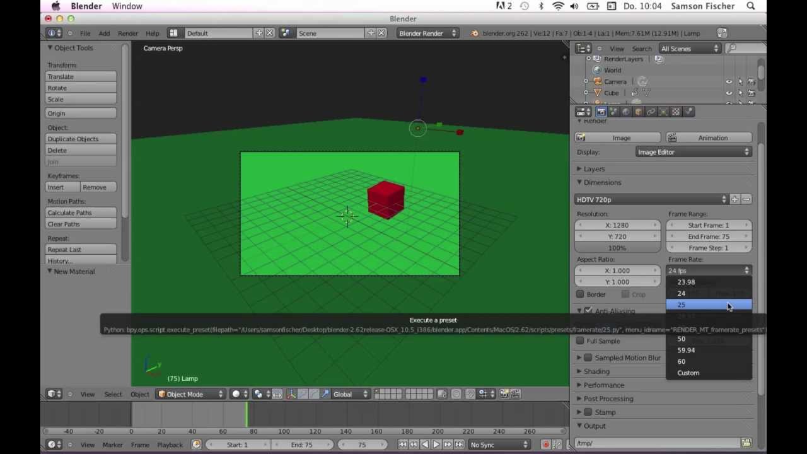The width and height of the screenshot is (807, 454).
Task: Toggle Cube visibility eye in outliner
Action: [729, 93]
